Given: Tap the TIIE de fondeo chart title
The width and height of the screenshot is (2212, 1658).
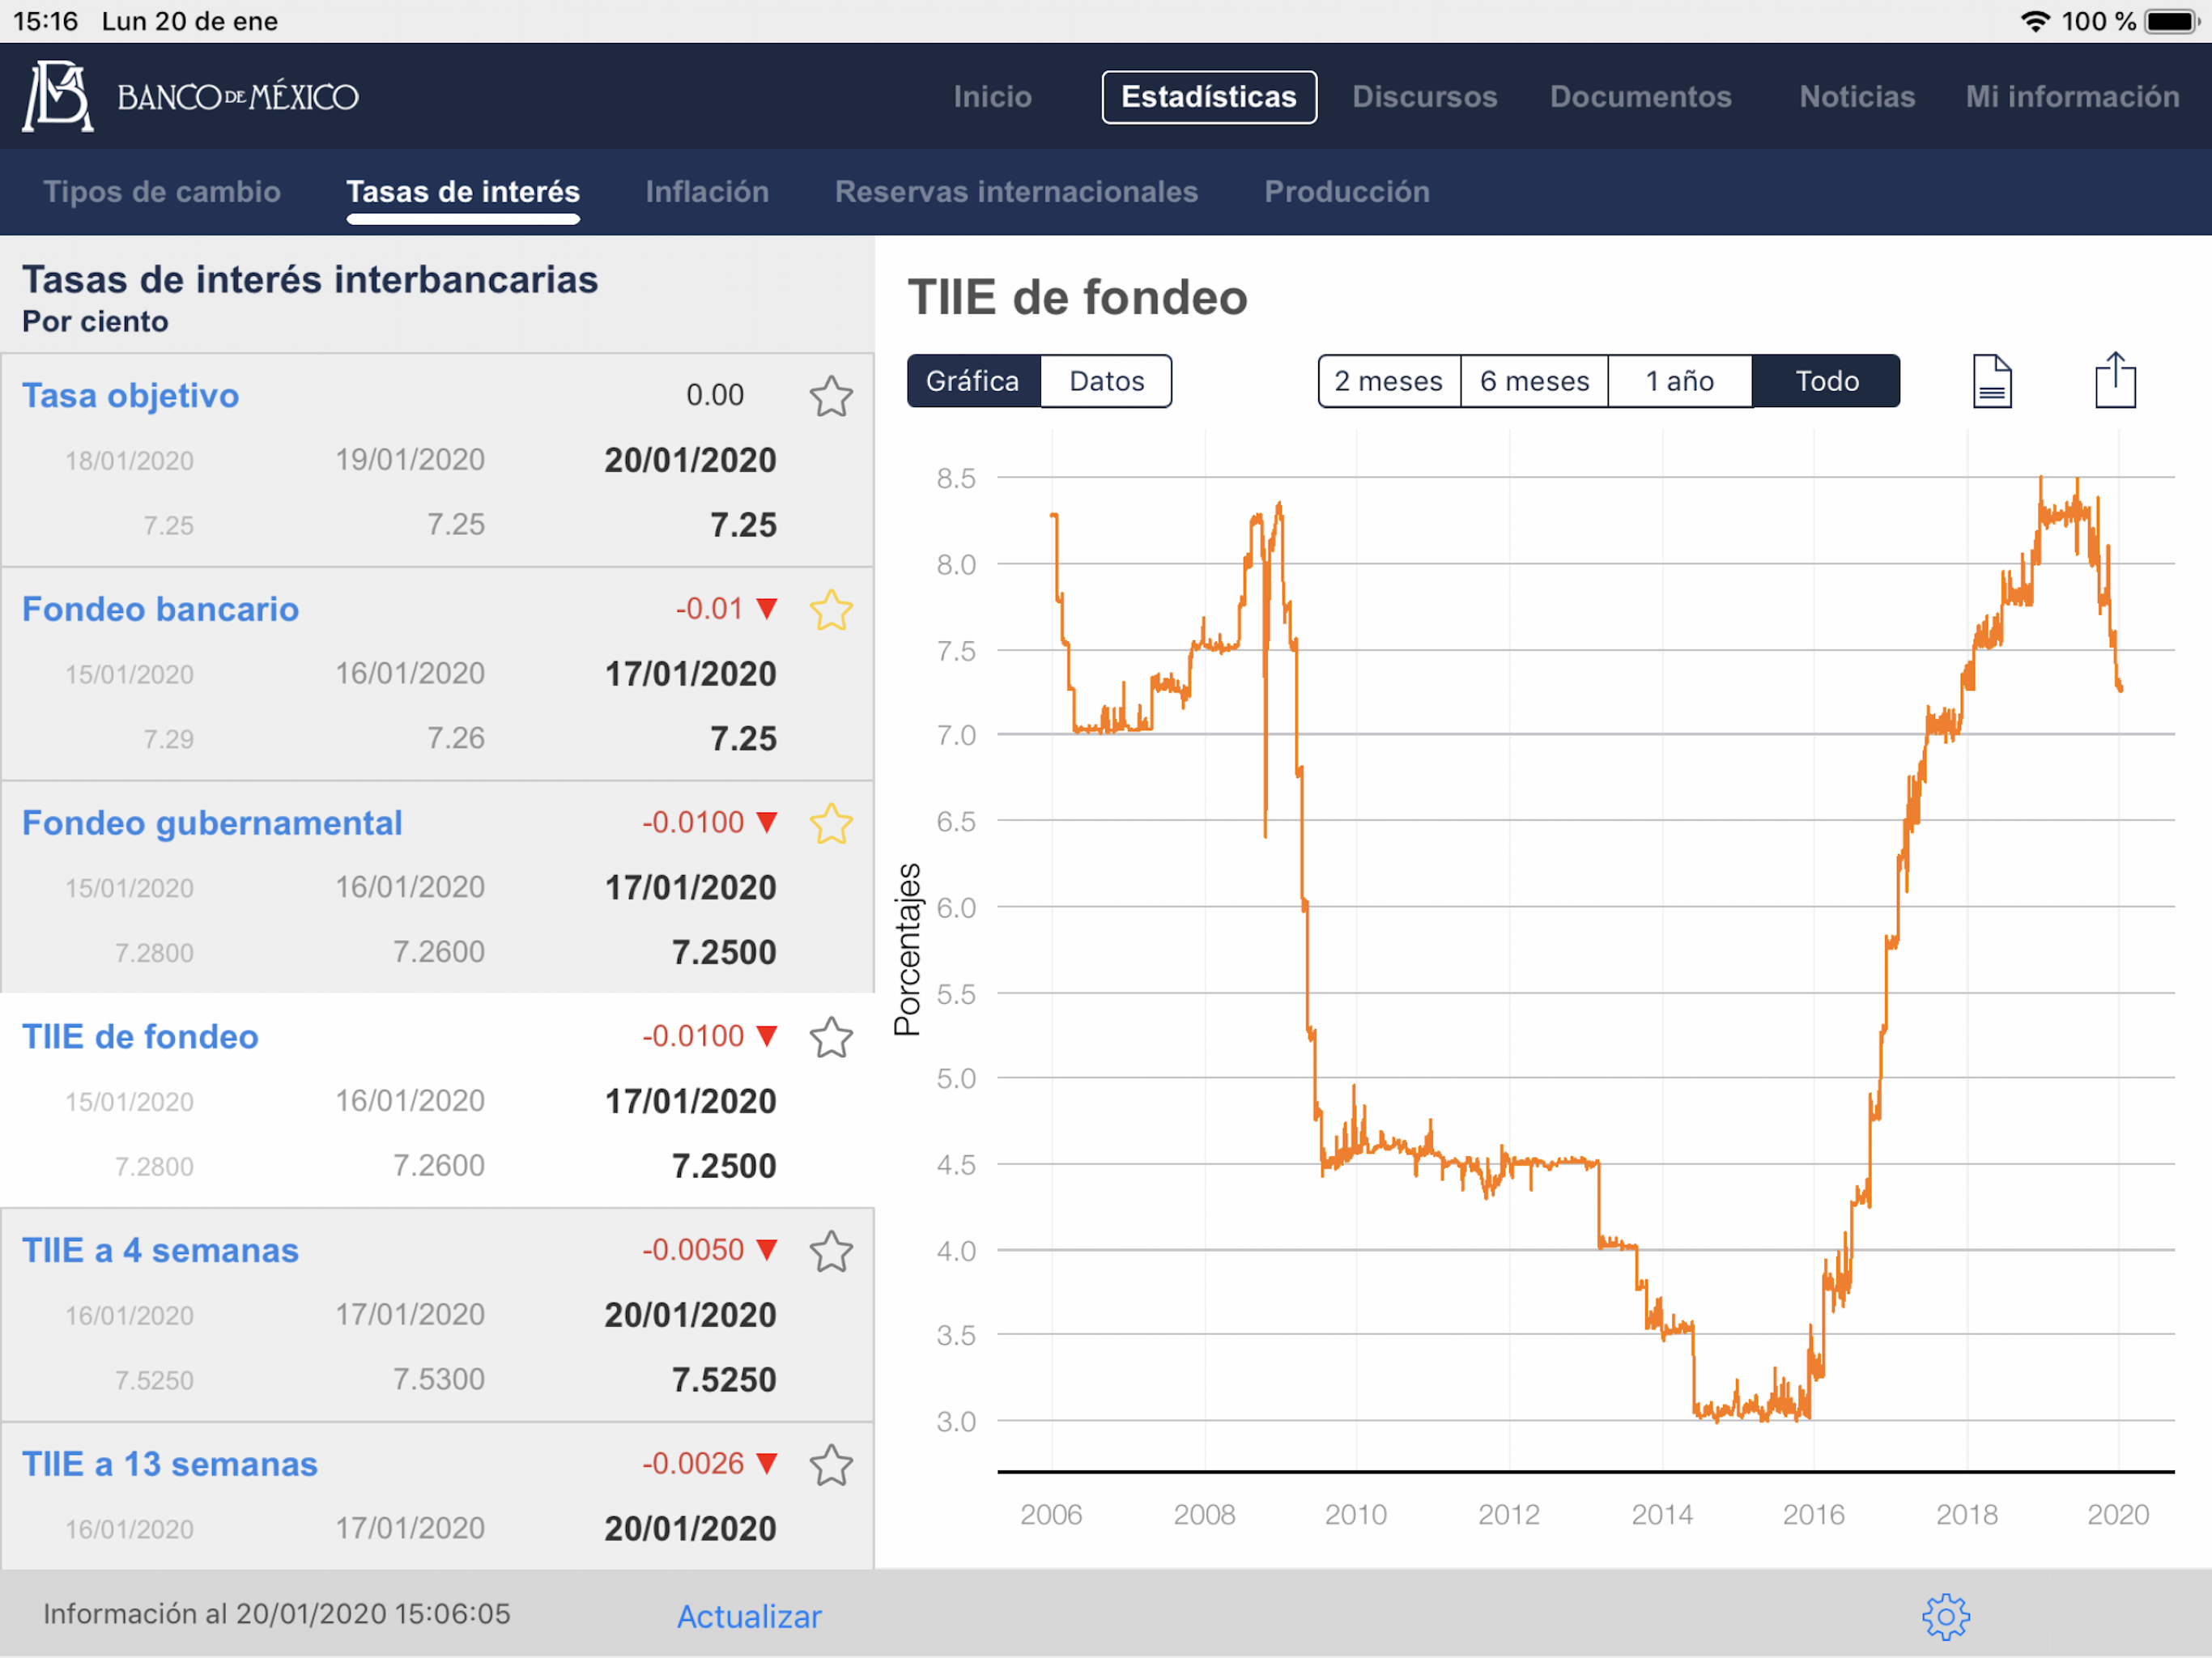Looking at the screenshot, I should pyautogui.click(x=1077, y=297).
